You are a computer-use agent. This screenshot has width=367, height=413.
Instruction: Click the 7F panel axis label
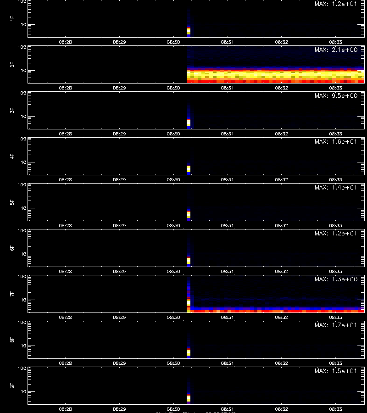pos(12,294)
